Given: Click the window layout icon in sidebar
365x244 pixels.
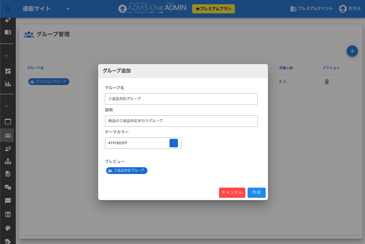Looking at the screenshot, I should [x=8, y=122].
